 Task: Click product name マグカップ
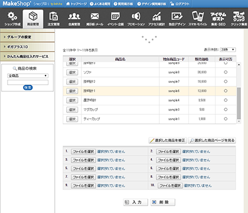[x=90, y=109]
